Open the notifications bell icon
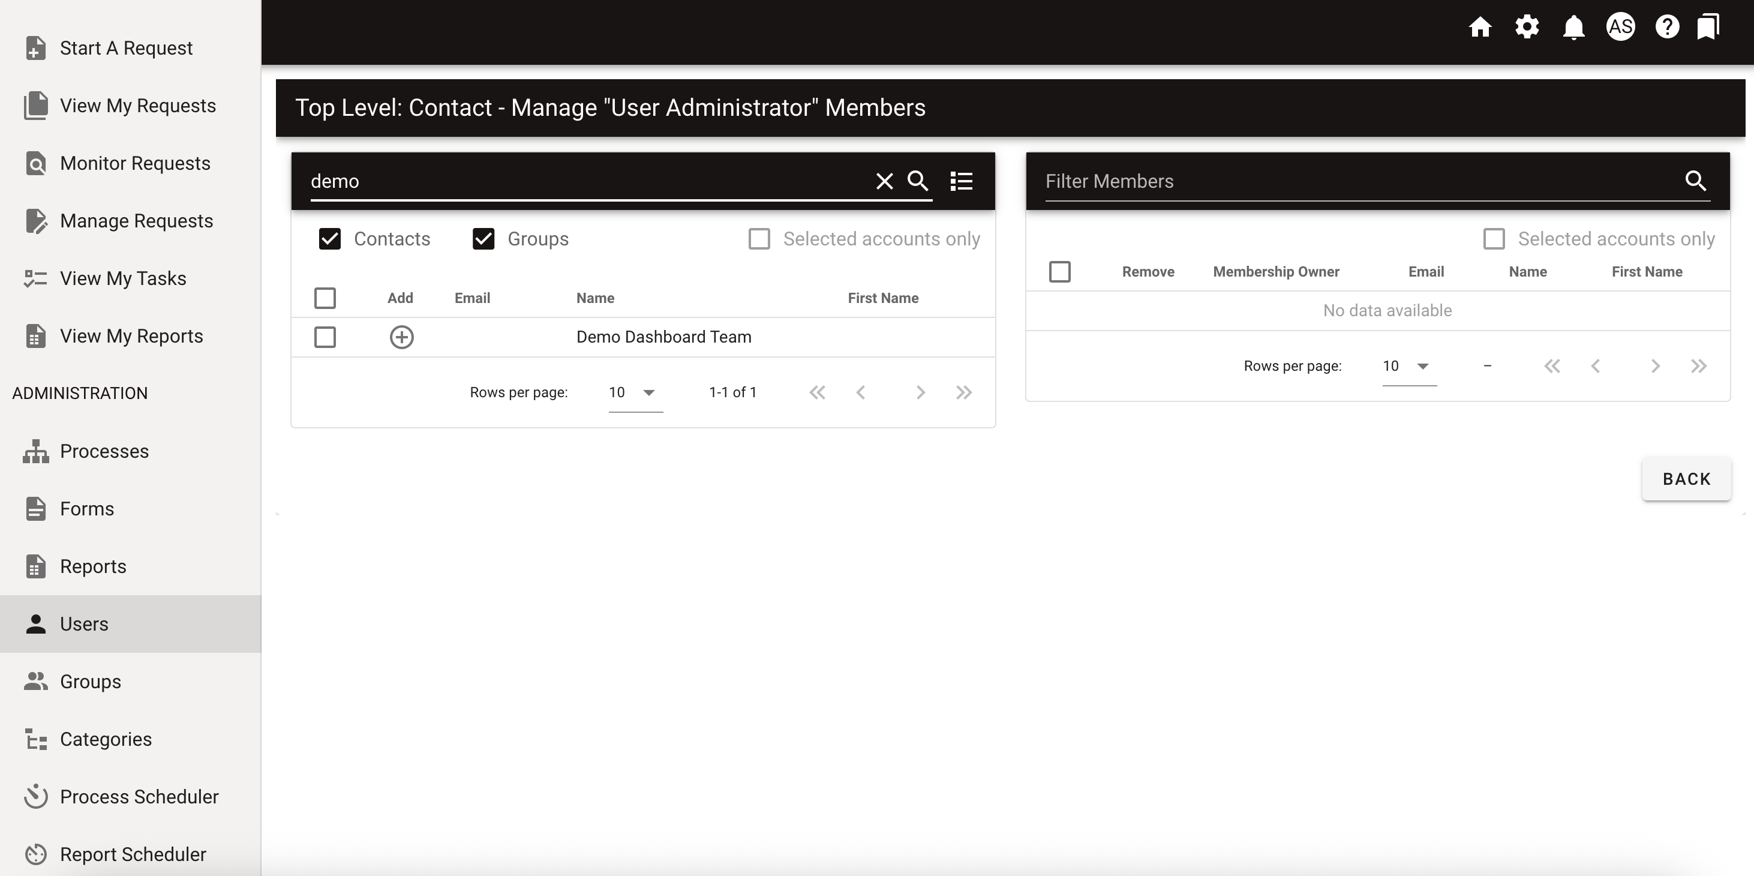The width and height of the screenshot is (1754, 876). pyautogui.click(x=1574, y=27)
